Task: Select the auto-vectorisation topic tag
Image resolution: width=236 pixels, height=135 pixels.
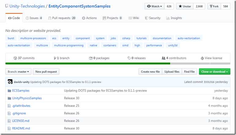Action: [x=19, y=45]
